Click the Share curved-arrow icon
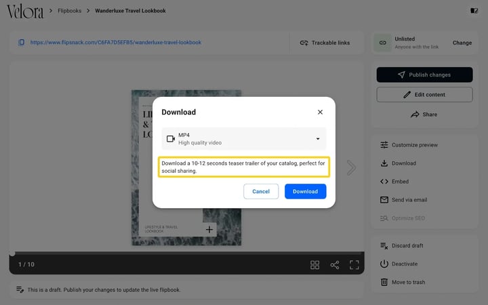Screen dimensions: 488x305 point(415,115)
